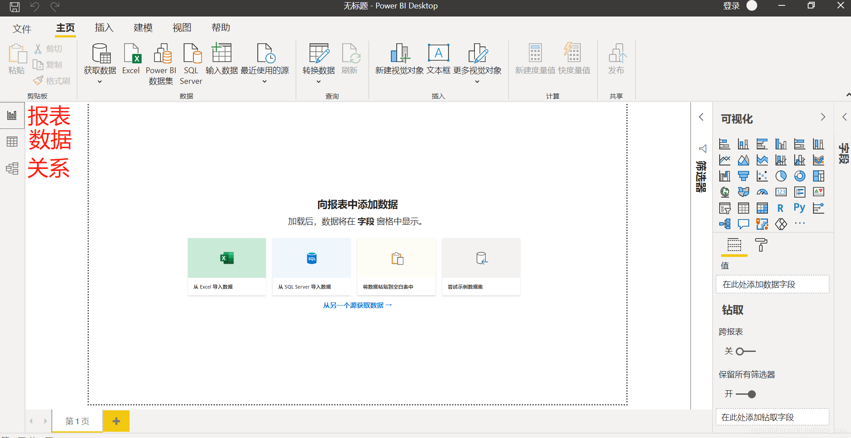
Task: Open the View (视图) ribbon tab
Action: click(x=182, y=28)
